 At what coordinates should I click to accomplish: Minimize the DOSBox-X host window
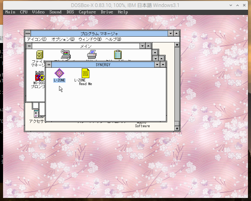click(x=231, y=5)
